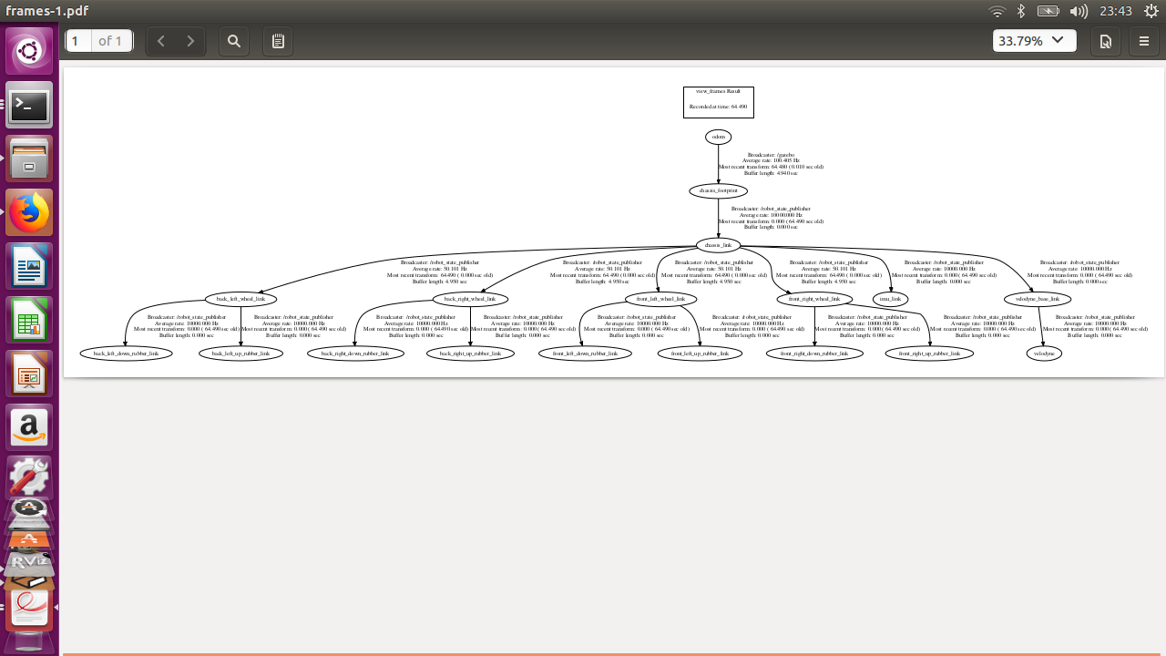Open the Files manager

[x=30, y=159]
